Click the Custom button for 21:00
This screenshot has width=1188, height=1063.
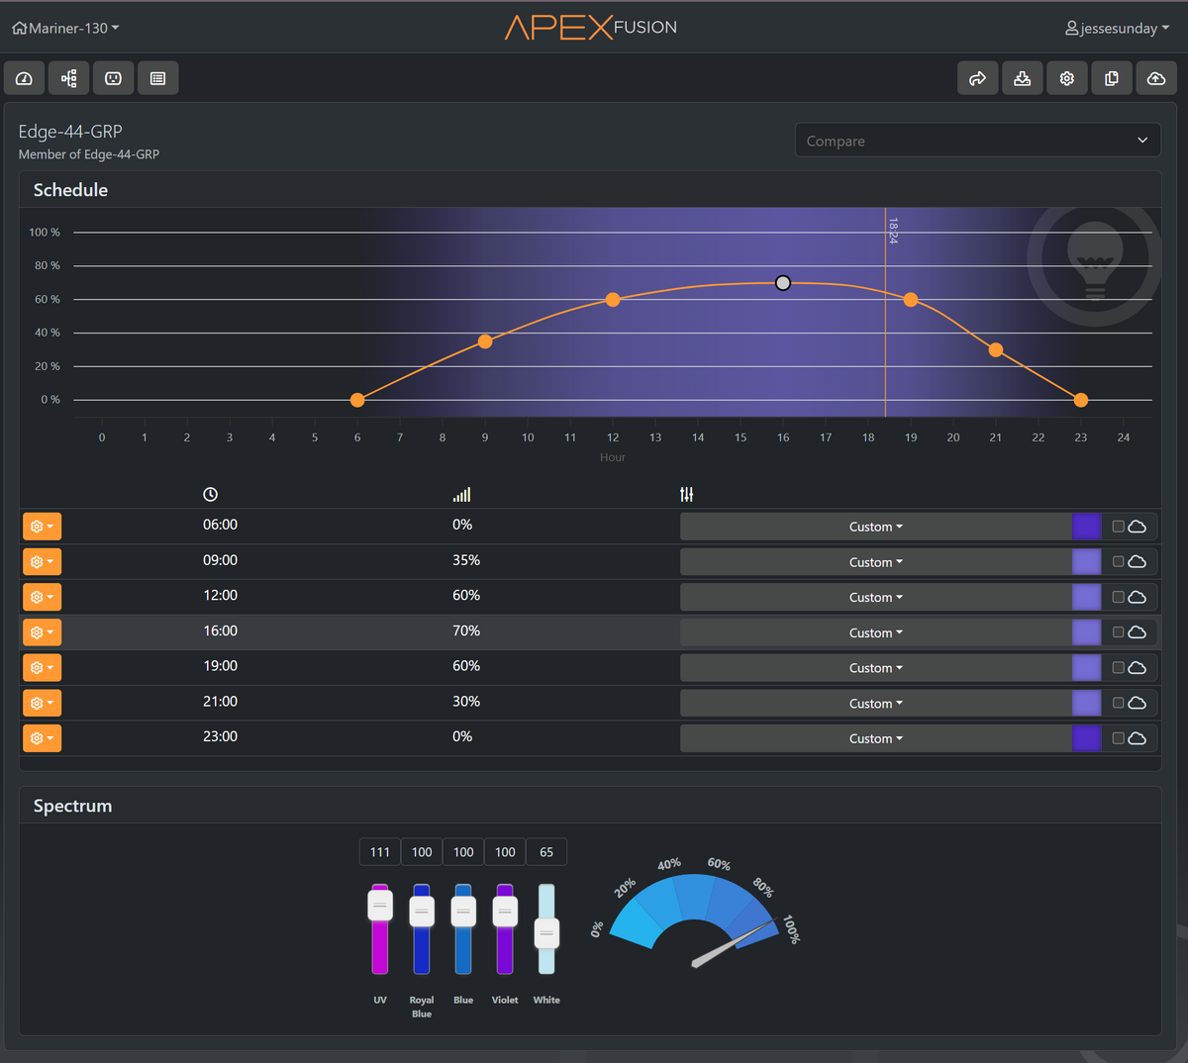[876, 704]
